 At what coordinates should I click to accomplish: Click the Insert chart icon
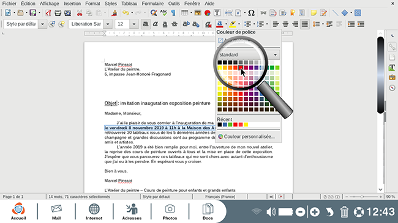tap(208, 13)
